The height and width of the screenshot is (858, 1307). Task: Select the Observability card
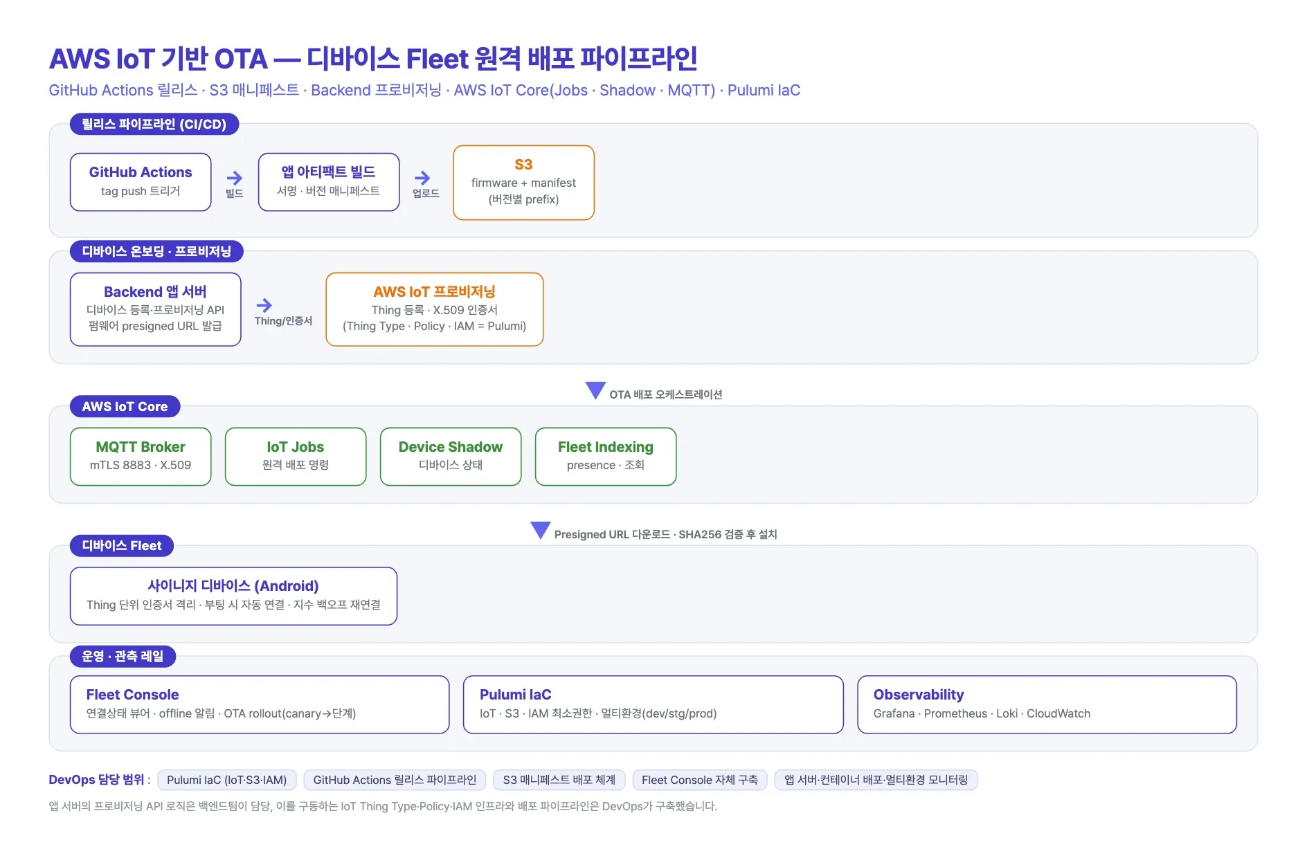pos(1047,704)
